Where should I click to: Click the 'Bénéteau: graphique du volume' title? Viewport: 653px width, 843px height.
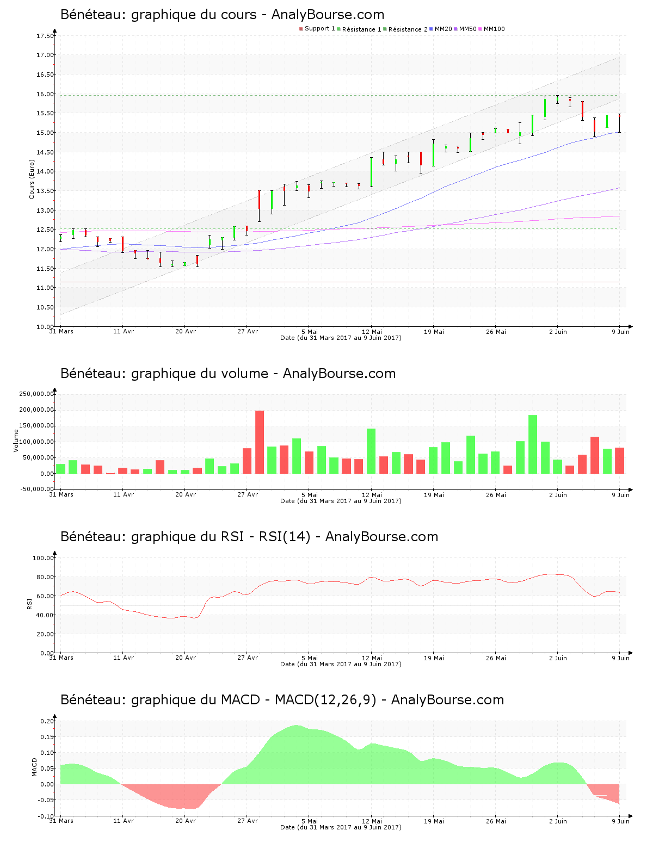click(164, 374)
